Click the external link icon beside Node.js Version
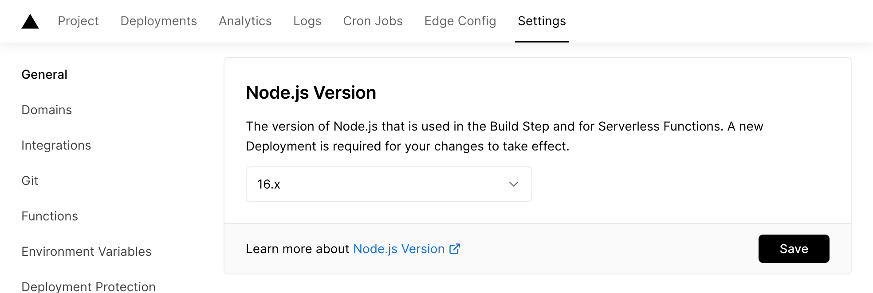The image size is (873, 293). (x=454, y=249)
